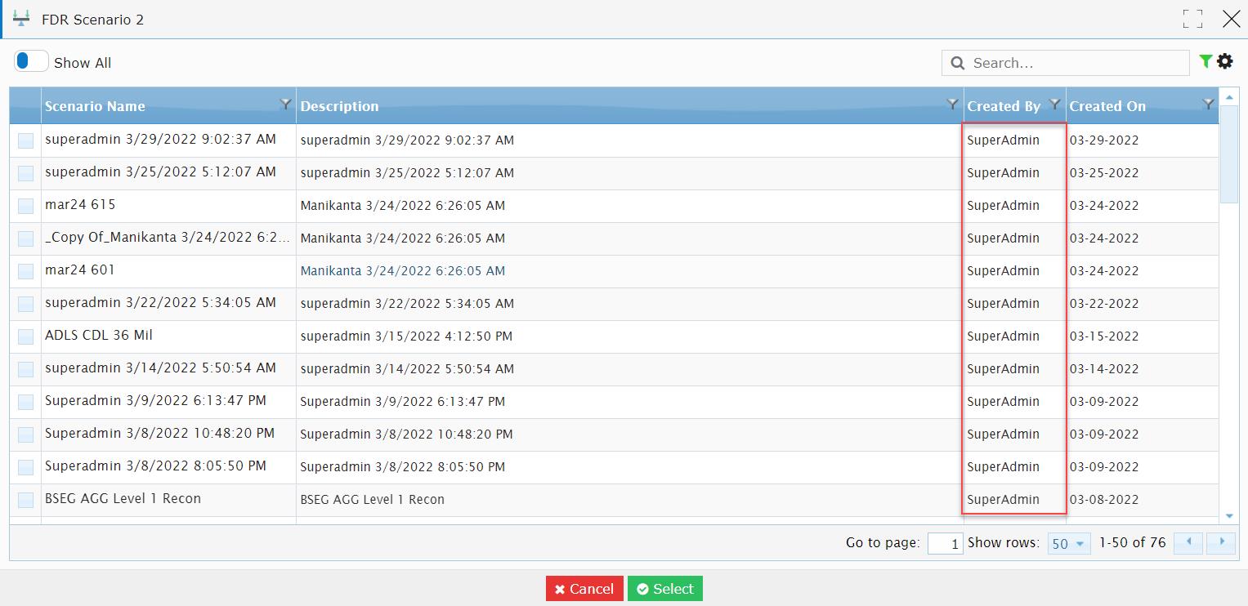
Task: Close the FDR Scenario 2 dialog
Action: 1231,19
